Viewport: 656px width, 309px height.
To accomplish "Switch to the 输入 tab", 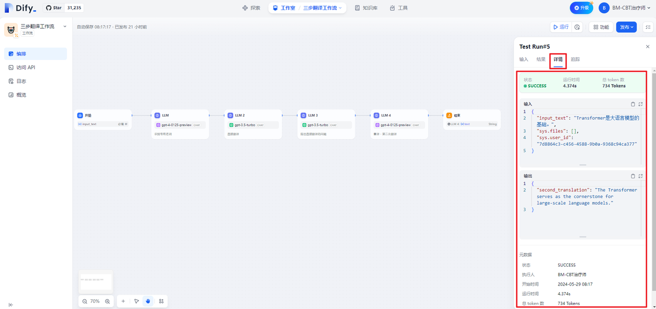I will click(524, 59).
